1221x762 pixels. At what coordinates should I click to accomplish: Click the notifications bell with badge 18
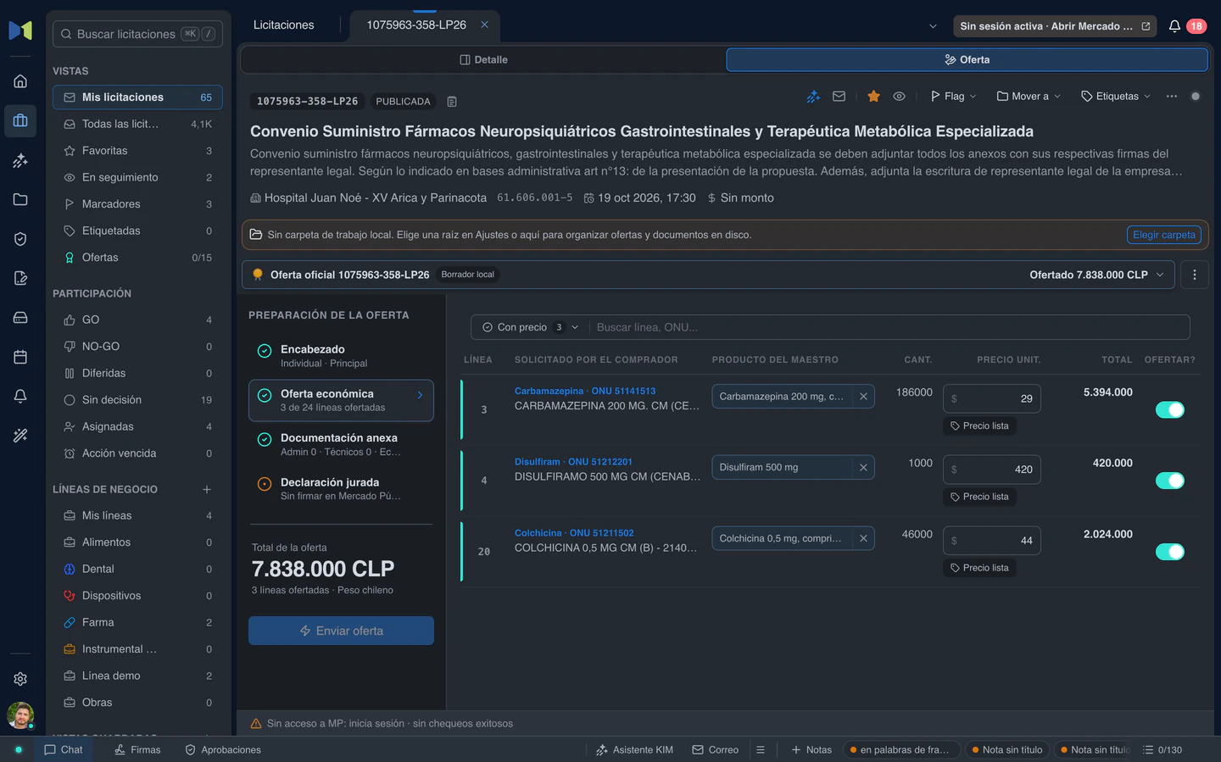(1174, 26)
